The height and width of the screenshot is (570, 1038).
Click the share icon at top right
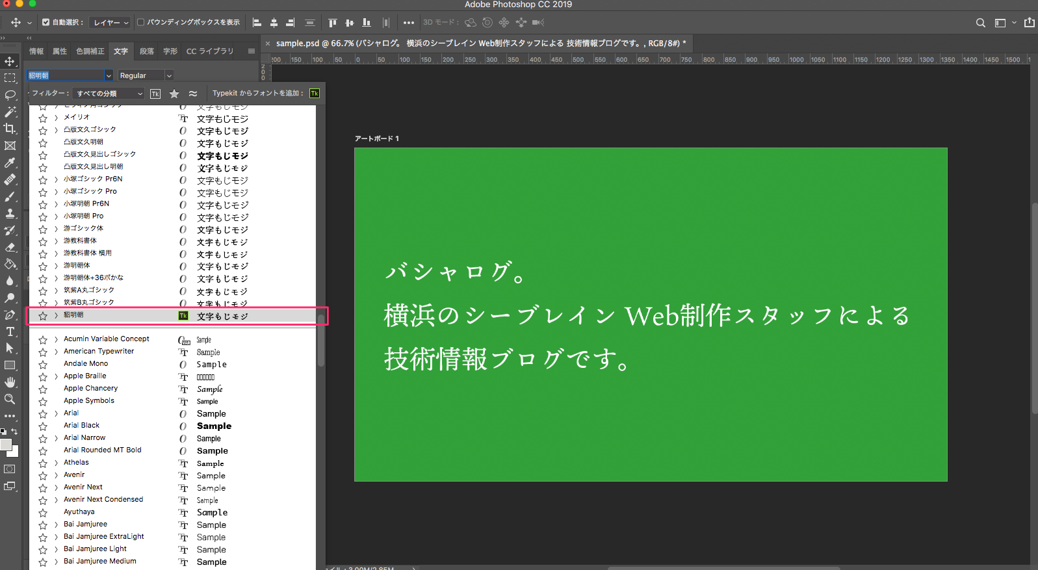click(1030, 23)
